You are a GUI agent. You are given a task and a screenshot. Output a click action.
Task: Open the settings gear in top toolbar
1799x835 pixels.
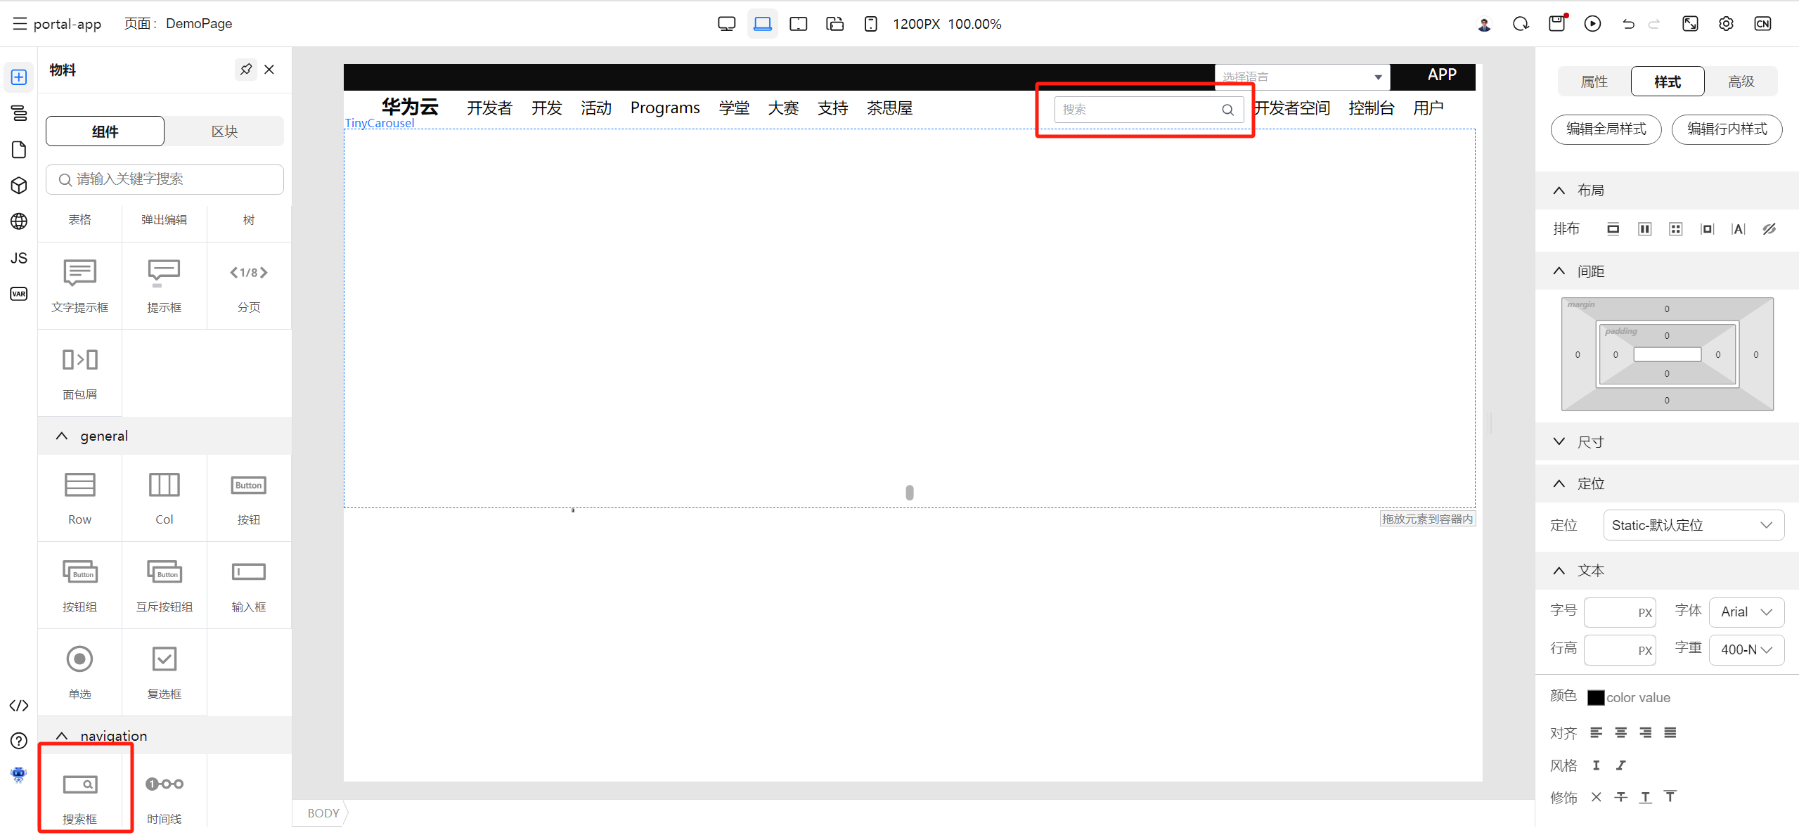tap(1726, 24)
